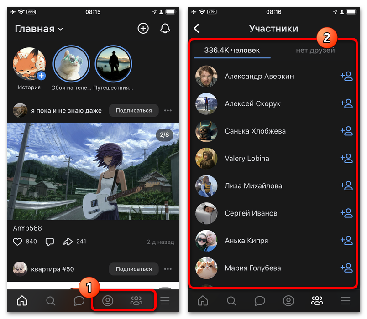The image size is (367, 319).
Task: Tap Мария Голубева's cat avatar
Action: tap(206, 268)
